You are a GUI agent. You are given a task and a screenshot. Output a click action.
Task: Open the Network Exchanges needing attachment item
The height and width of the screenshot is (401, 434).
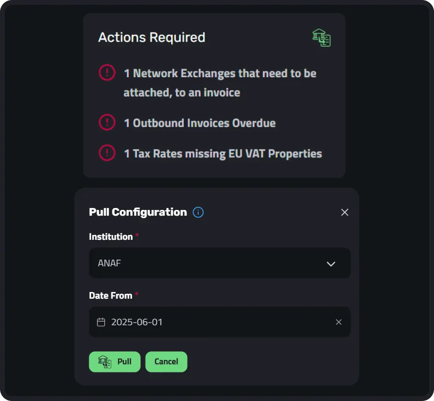pyautogui.click(x=220, y=83)
